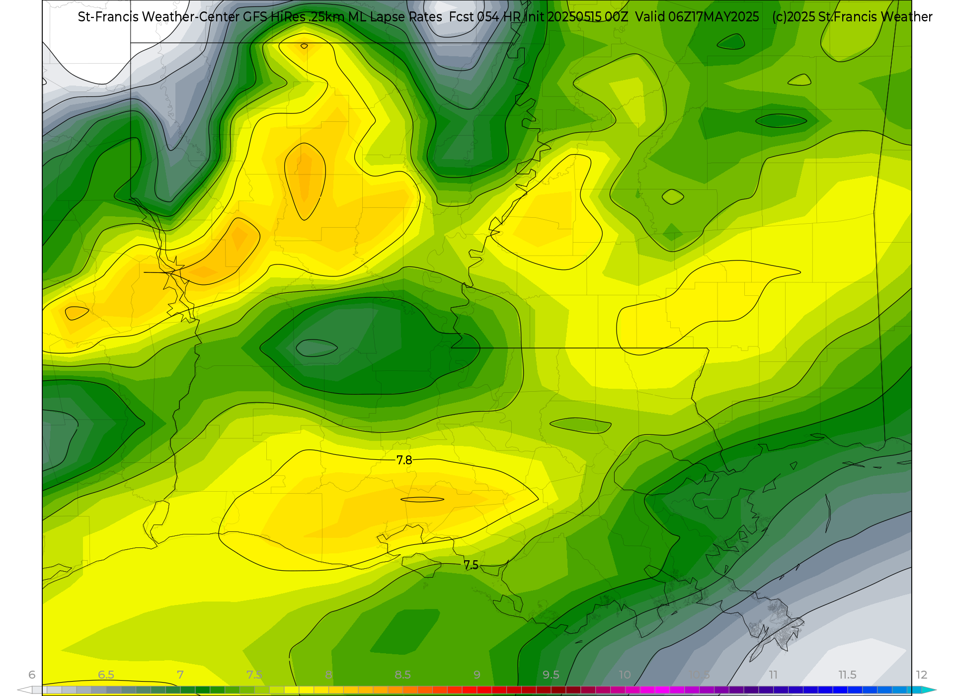The image size is (954, 696).
Task: Click the colorbar label 6.5
Action: (x=106, y=675)
